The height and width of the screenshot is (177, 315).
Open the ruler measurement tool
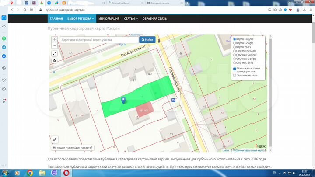[x=55, y=139]
